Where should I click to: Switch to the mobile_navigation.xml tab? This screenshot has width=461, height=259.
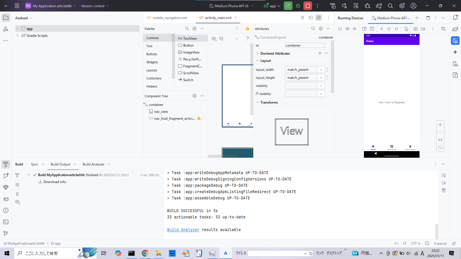(x=167, y=18)
